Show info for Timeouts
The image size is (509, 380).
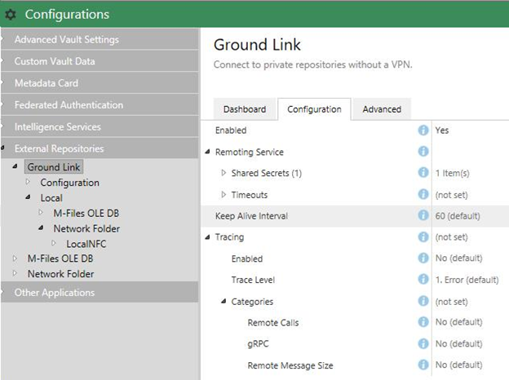pos(423,194)
